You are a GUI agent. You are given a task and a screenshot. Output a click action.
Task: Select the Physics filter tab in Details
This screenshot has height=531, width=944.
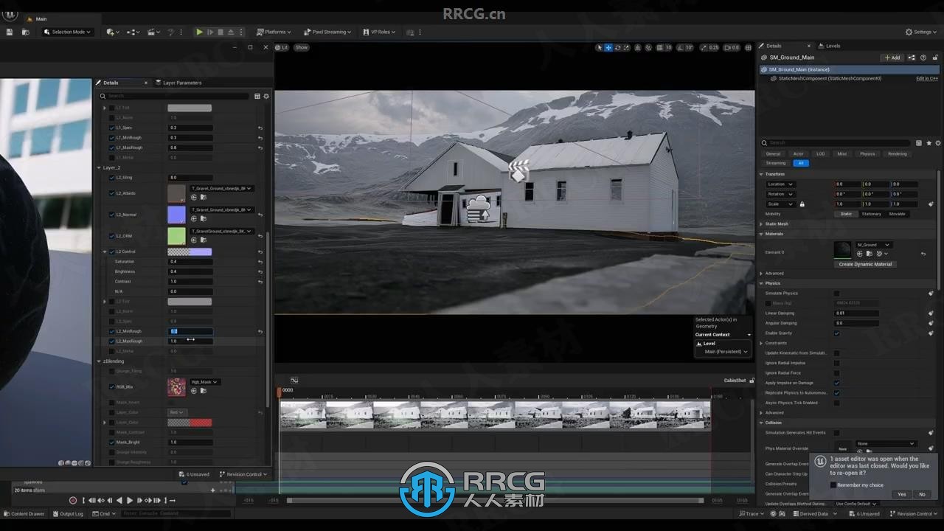coord(867,153)
